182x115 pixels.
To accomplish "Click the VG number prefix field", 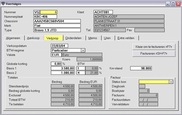I will pos(37,12).
